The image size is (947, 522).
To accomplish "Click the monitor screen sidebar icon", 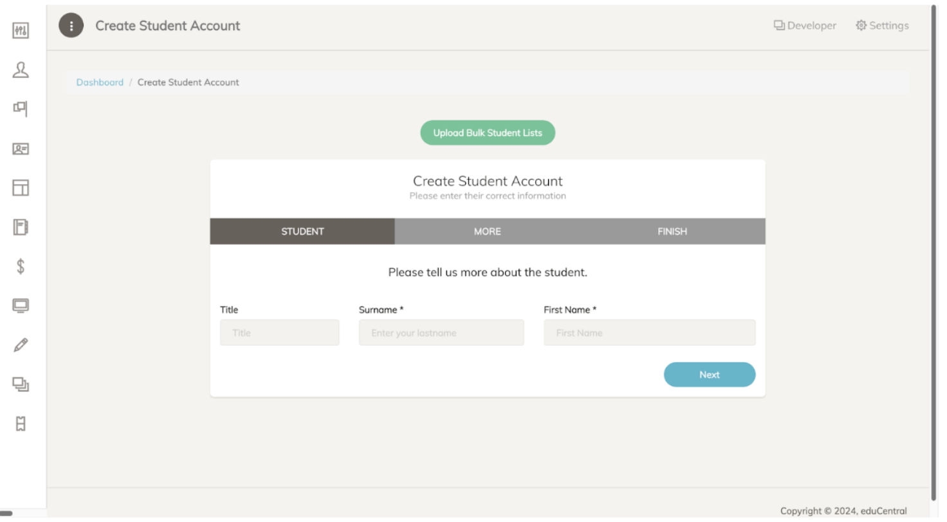I will tap(21, 306).
